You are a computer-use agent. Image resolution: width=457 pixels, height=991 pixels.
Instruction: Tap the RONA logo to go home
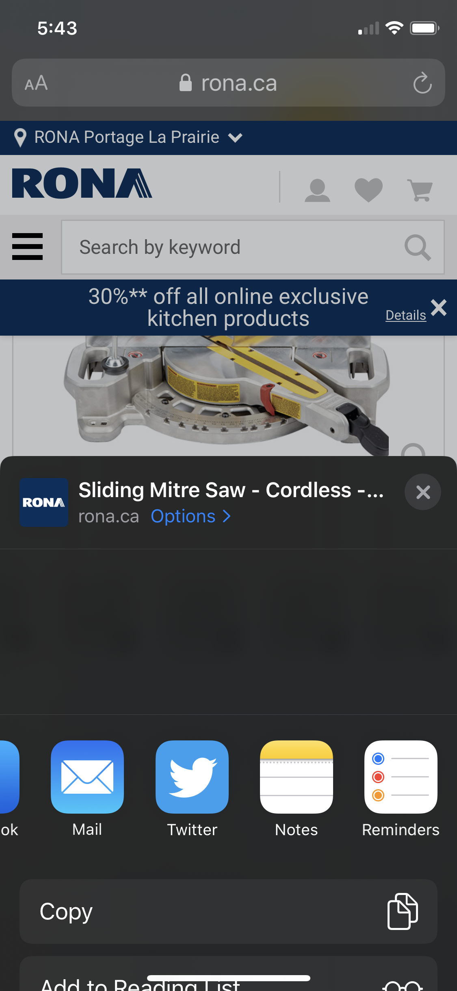click(82, 183)
